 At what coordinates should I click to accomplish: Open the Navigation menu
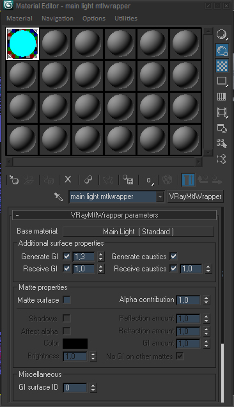(x=58, y=19)
